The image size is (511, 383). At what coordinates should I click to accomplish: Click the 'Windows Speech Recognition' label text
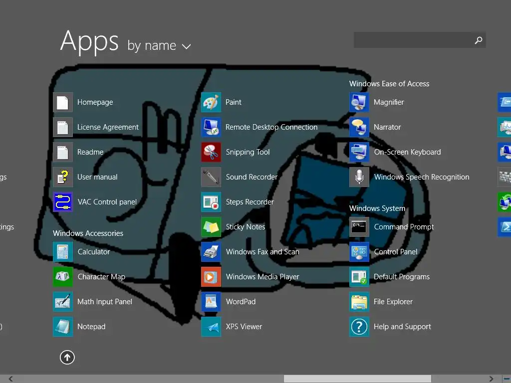click(422, 177)
